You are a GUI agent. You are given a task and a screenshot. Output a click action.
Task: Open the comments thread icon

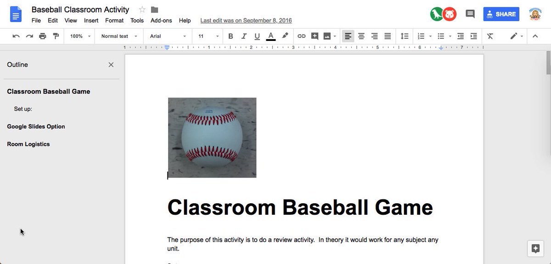pyautogui.click(x=470, y=14)
